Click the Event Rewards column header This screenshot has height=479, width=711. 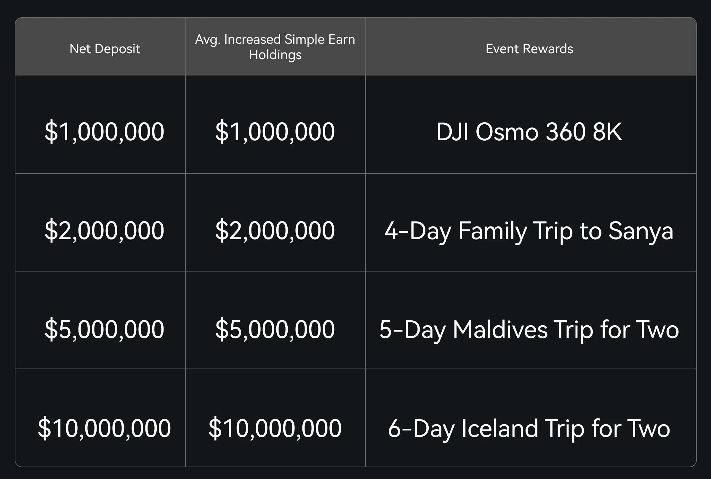click(529, 49)
